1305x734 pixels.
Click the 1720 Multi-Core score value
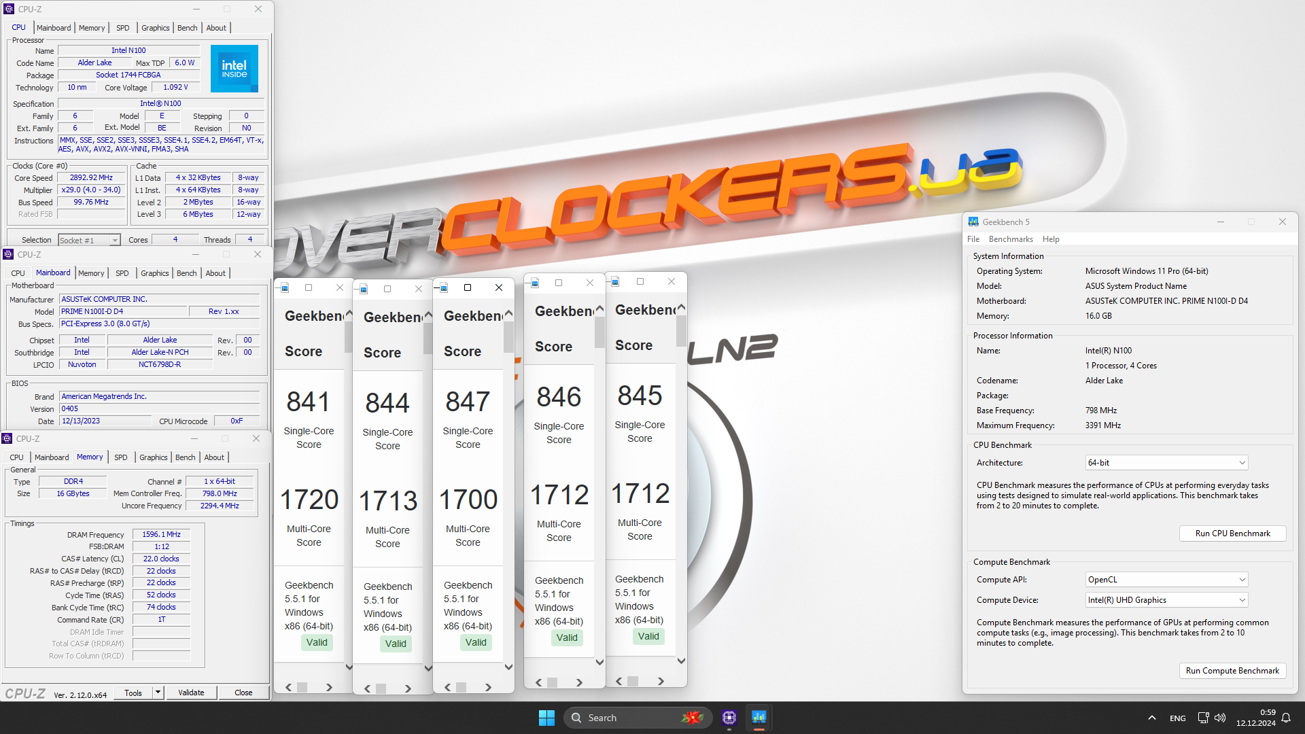point(309,500)
